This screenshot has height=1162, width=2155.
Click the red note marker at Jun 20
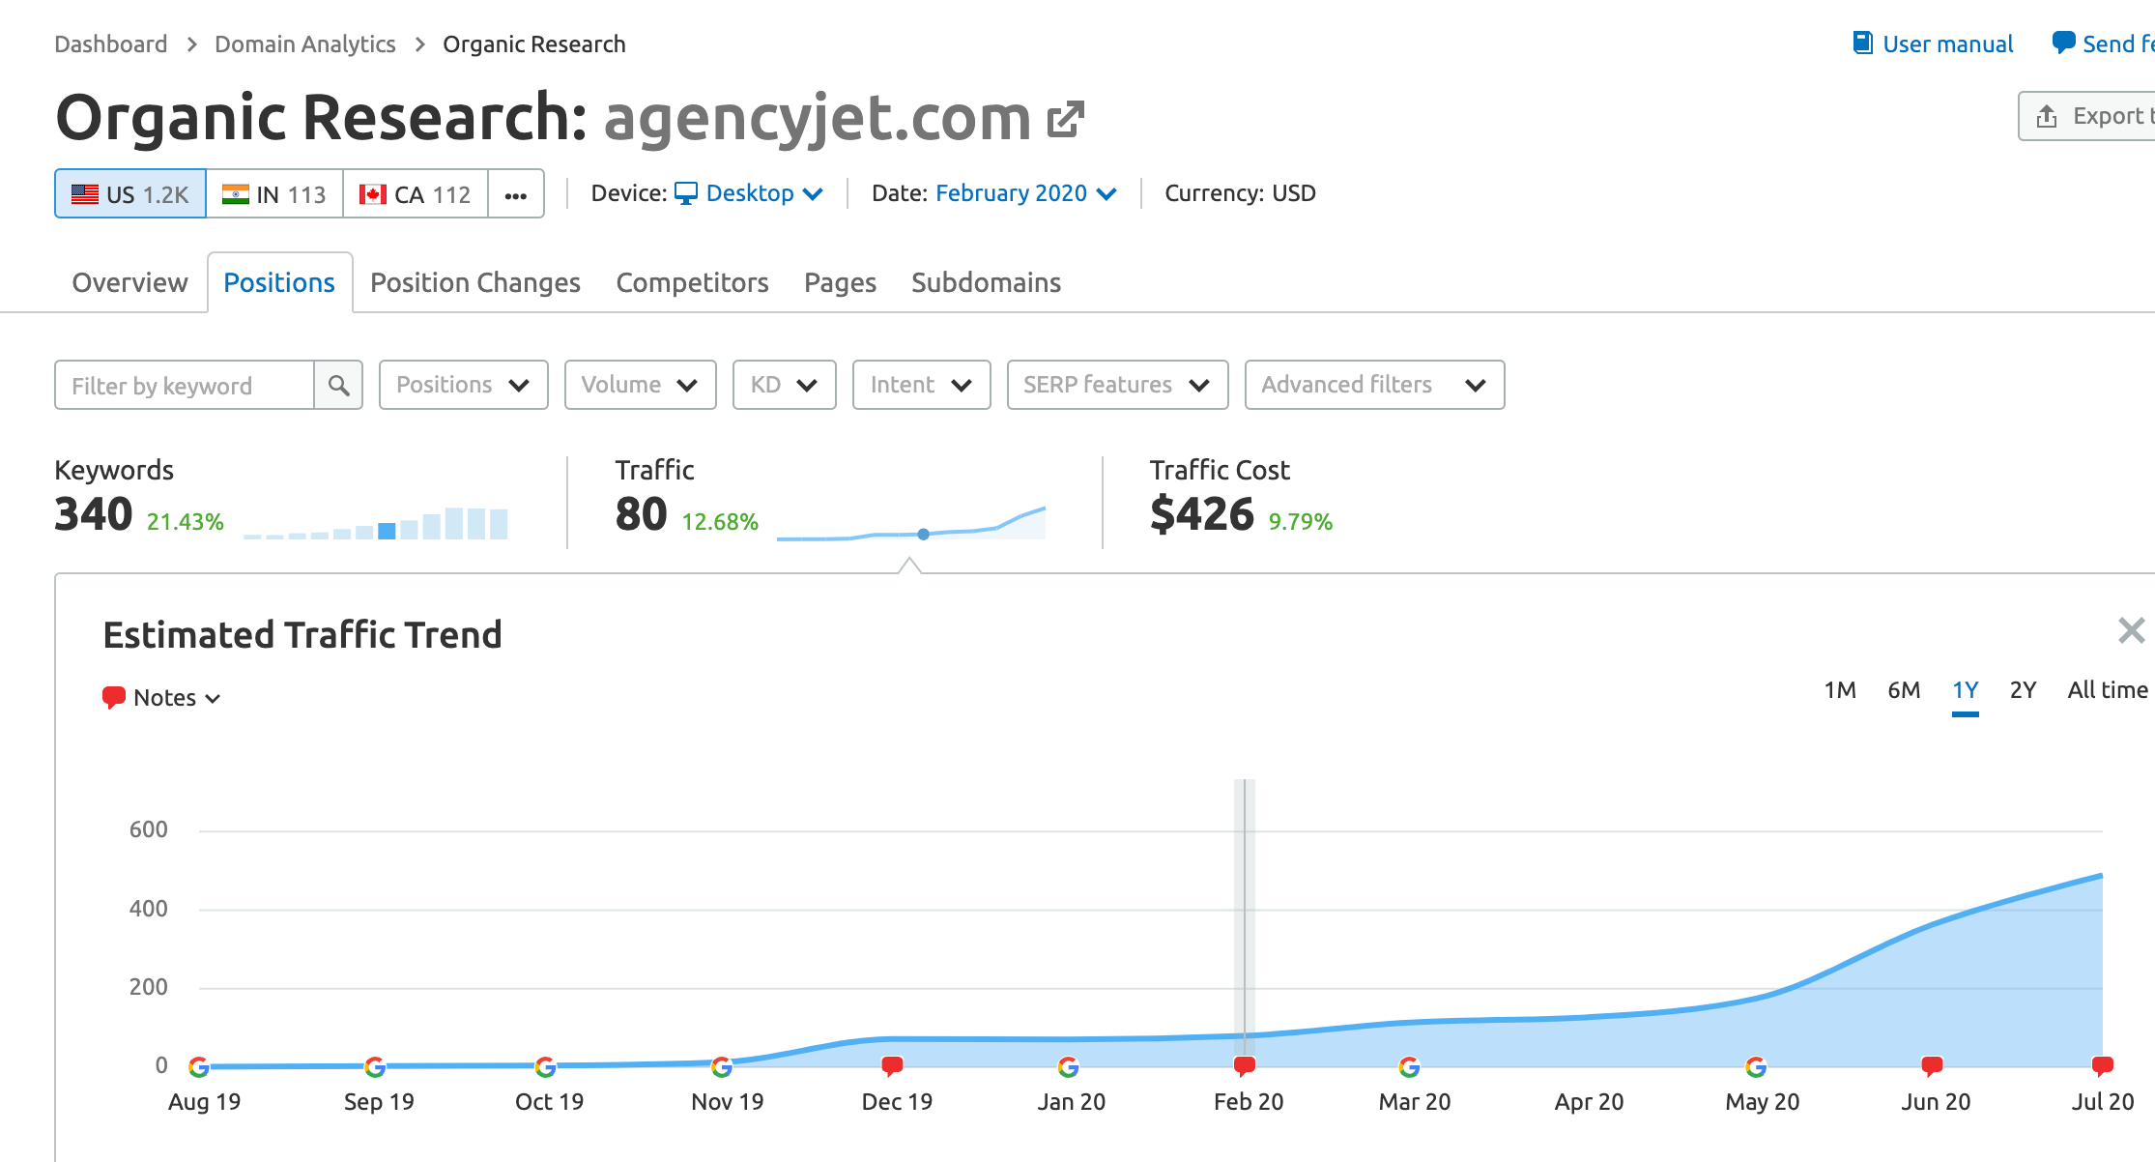1932,1066
